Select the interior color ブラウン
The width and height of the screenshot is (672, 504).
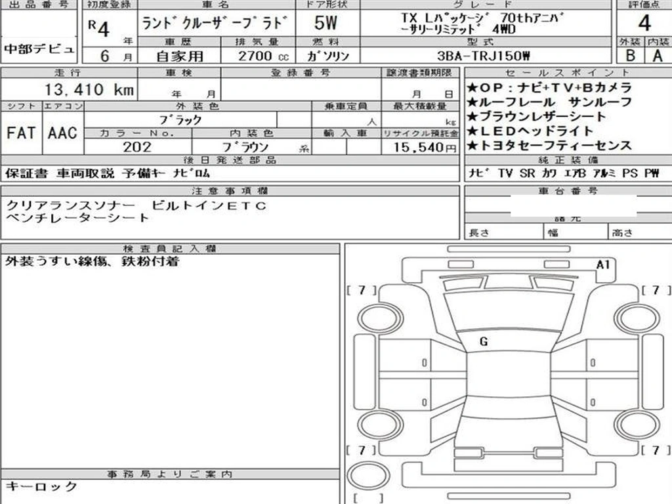pyautogui.click(x=245, y=148)
